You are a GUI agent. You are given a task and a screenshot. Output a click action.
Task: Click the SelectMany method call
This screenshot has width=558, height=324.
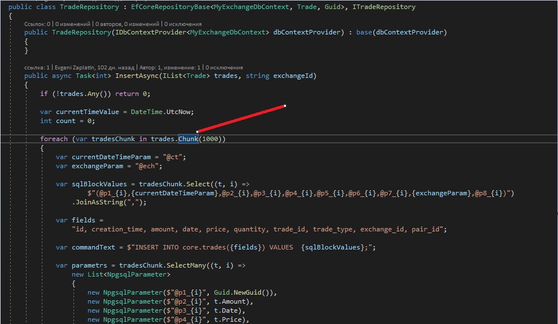coord(186,265)
